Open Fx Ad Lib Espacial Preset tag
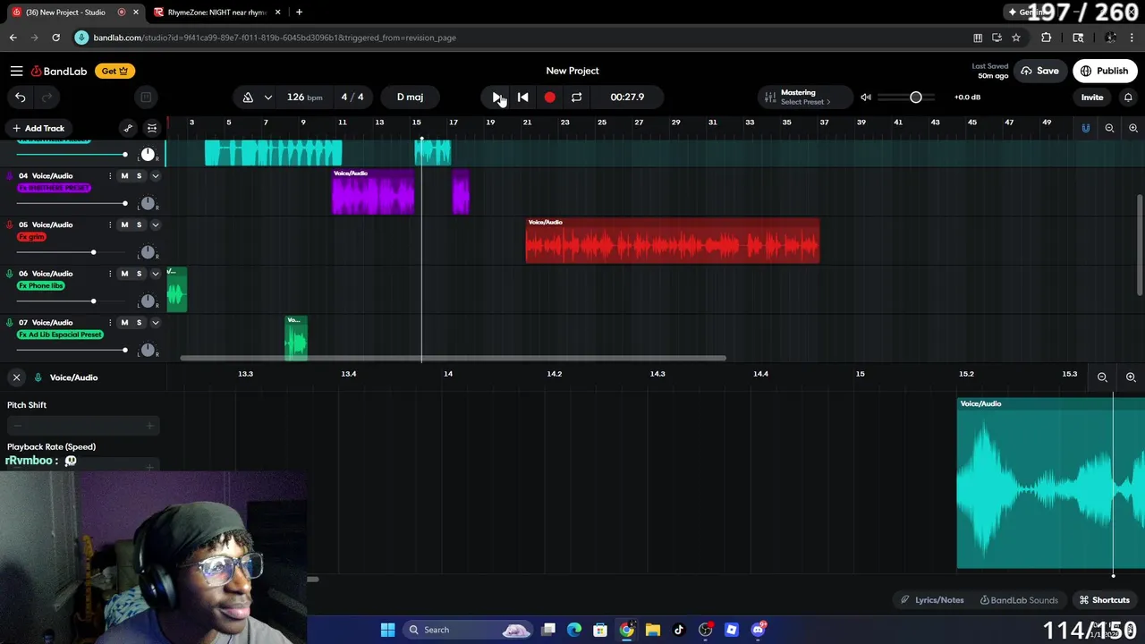Image resolution: width=1145 pixels, height=644 pixels. (x=60, y=335)
